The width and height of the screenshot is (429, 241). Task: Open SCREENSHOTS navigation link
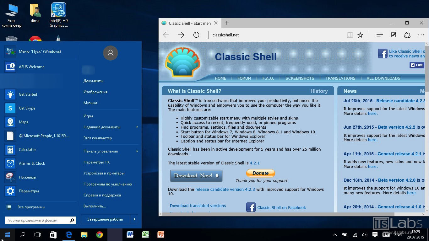coord(300,78)
